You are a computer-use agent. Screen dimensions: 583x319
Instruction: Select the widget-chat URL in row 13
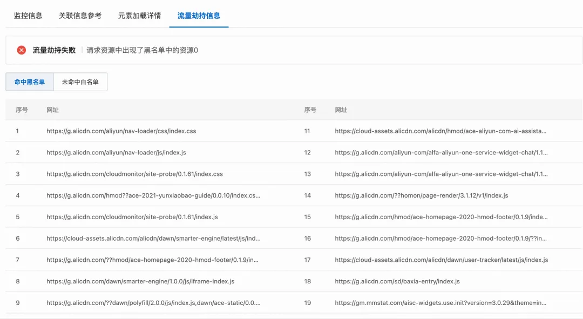click(x=442, y=174)
